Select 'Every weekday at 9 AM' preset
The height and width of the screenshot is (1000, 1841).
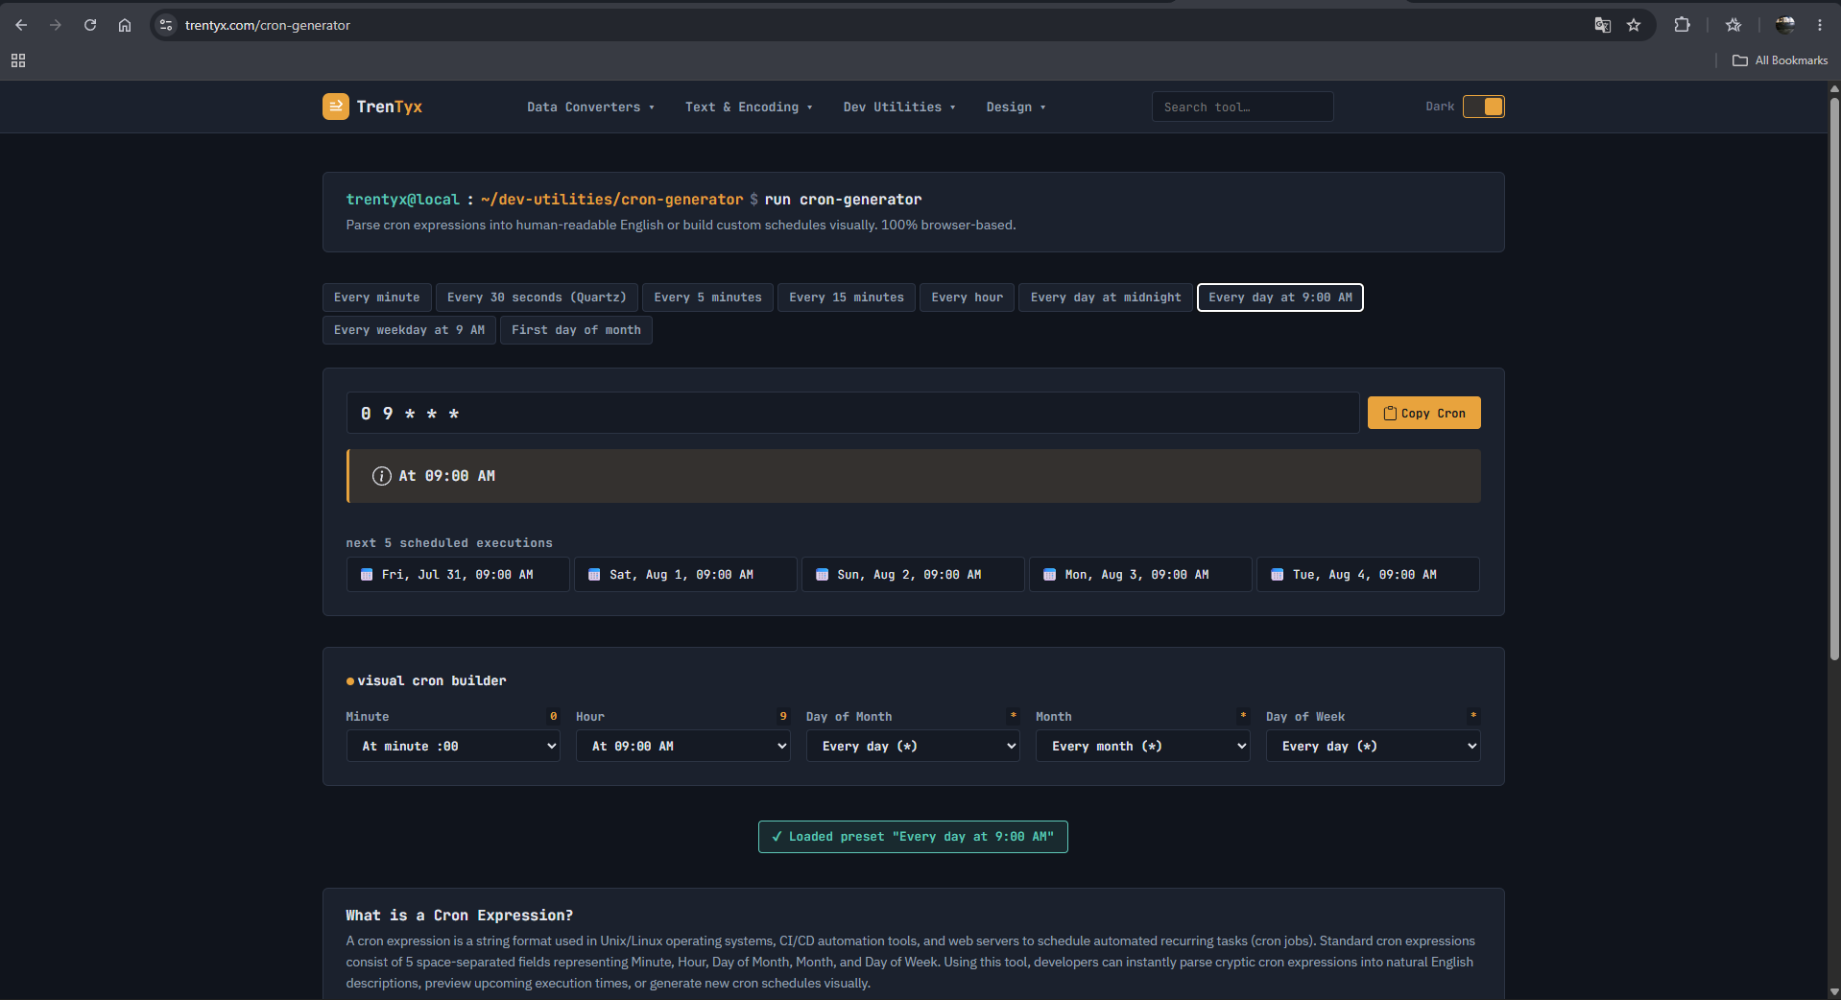(x=409, y=330)
